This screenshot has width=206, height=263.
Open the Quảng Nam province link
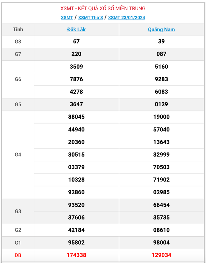pyautogui.click(x=161, y=29)
